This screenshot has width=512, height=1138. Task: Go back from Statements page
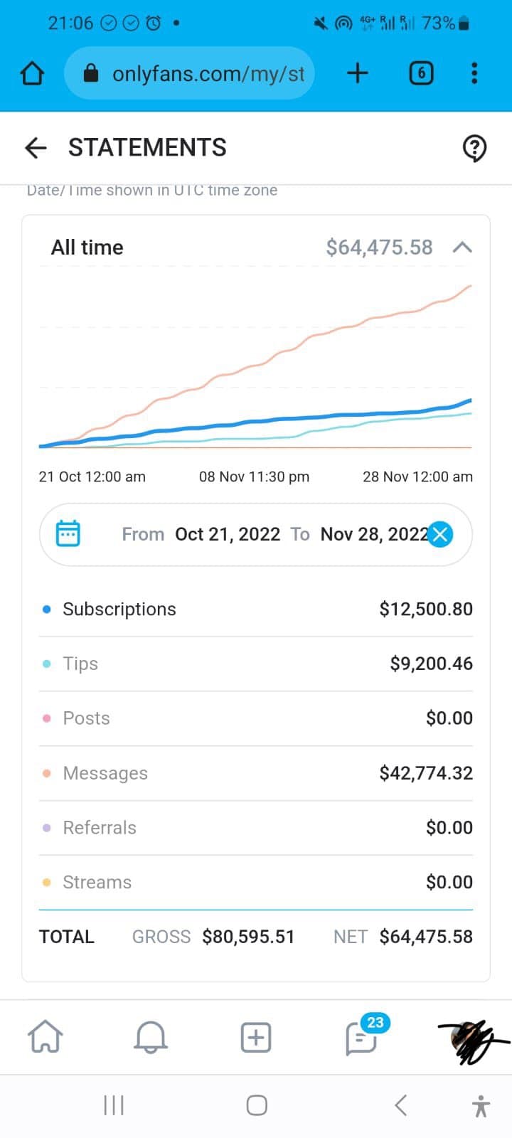pyautogui.click(x=36, y=147)
